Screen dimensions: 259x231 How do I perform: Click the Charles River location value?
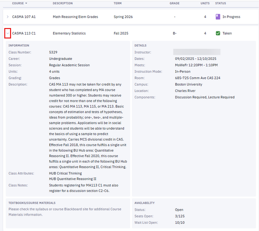coord(185,91)
